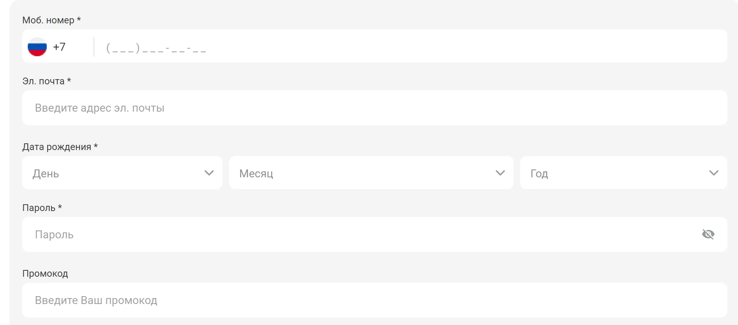738x325 pixels.
Task: Click the asterisk after Дата рождения label
Action: [x=95, y=146]
